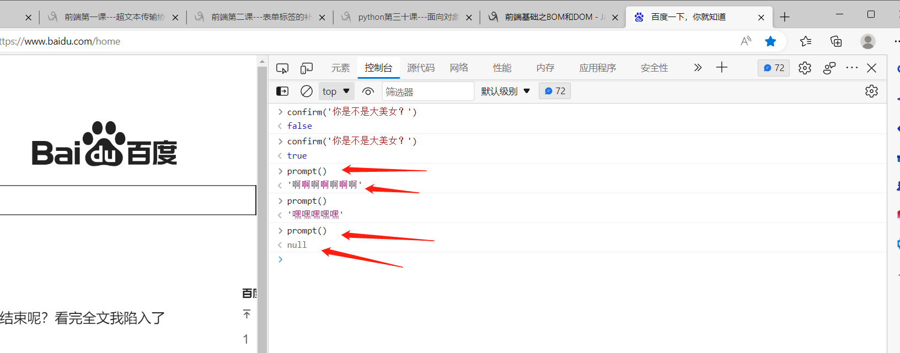This screenshot has width=900, height=353.
Task: Close the python第三十课 tab
Action: pos(469,18)
